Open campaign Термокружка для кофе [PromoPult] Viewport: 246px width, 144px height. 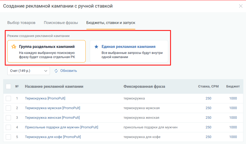53,137
